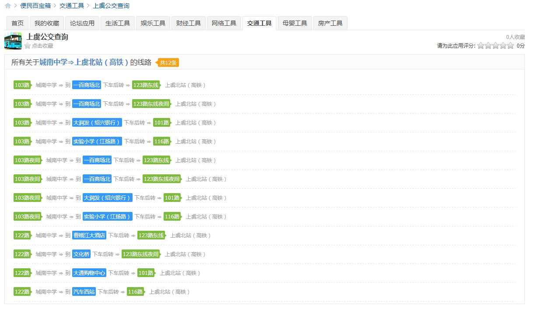Open 上虞公交查询 breadcrumb link
This screenshot has width=535, height=312.
pyautogui.click(x=111, y=6)
